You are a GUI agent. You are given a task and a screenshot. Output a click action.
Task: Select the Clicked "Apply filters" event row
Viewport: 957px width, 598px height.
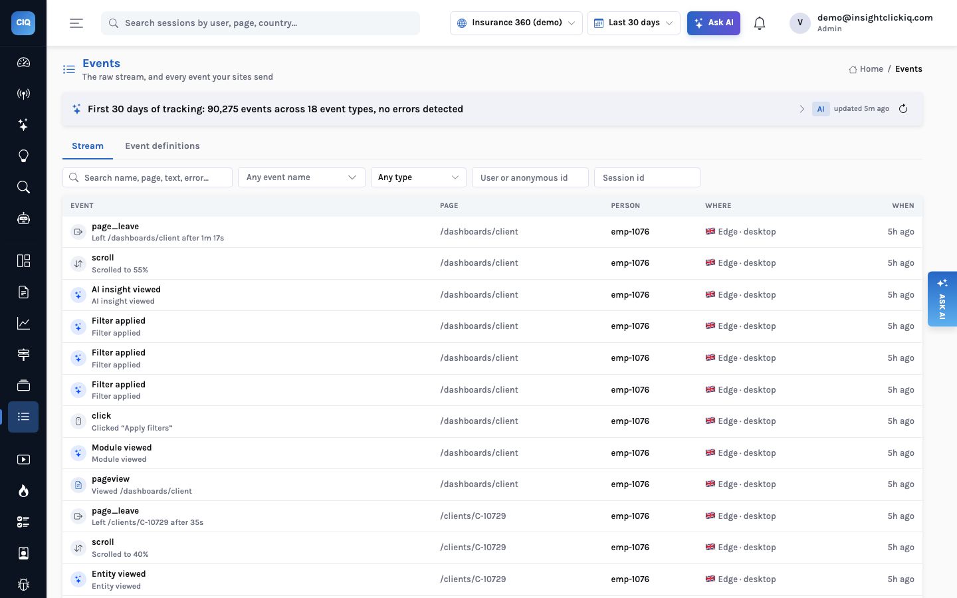tap(492, 421)
